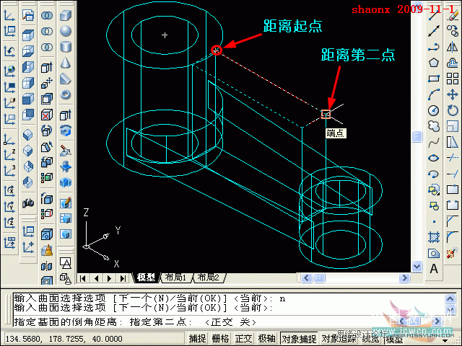Open the Named Views dialog icon
Screen dimensions: 462x346
(28, 15)
